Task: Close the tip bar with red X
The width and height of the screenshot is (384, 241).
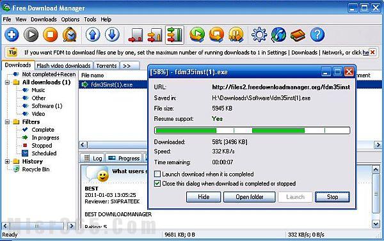Action: point(372,52)
